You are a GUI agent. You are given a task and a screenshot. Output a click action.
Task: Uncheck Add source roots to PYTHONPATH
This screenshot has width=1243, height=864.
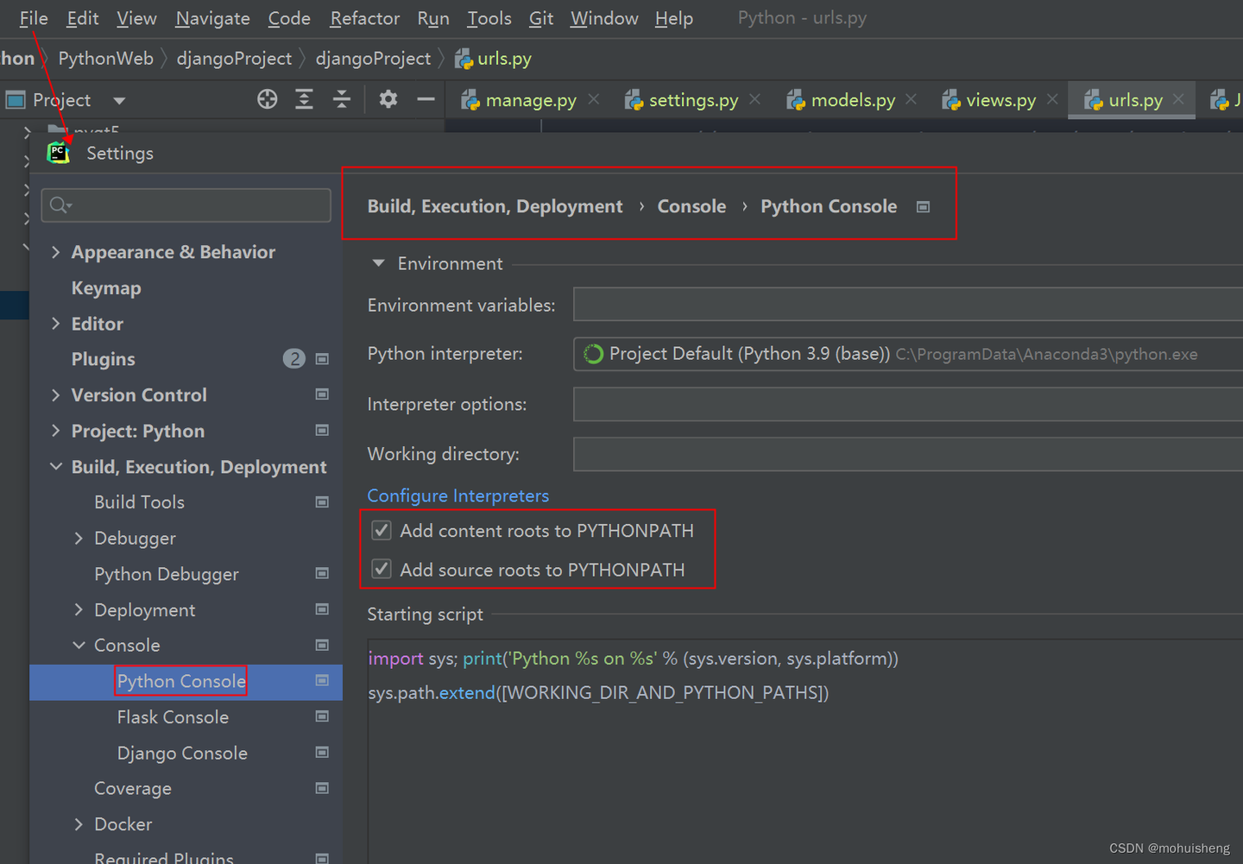[382, 569]
